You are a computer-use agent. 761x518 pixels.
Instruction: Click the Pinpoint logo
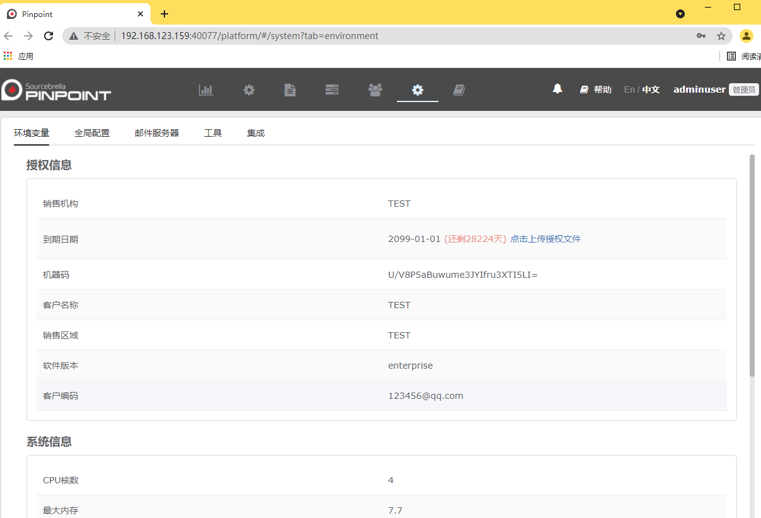pyautogui.click(x=57, y=89)
